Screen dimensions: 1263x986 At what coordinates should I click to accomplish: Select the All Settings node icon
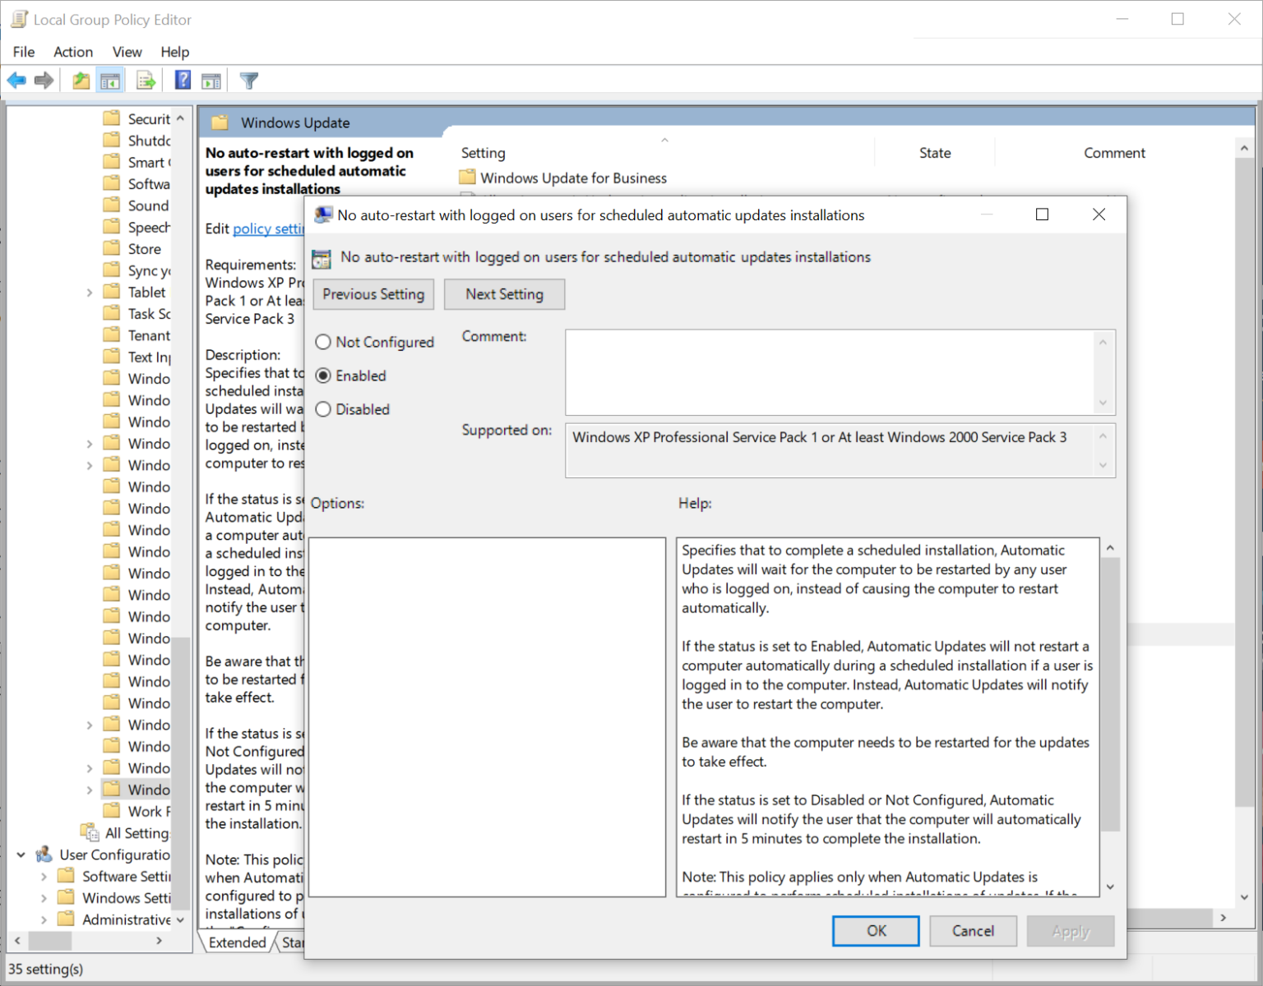[x=90, y=832]
